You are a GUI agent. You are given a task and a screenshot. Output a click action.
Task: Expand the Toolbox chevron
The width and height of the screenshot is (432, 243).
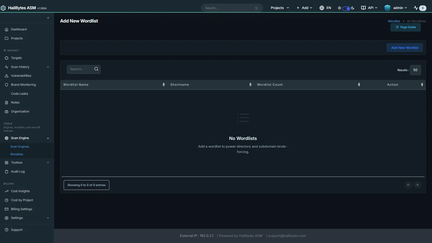(x=48, y=163)
